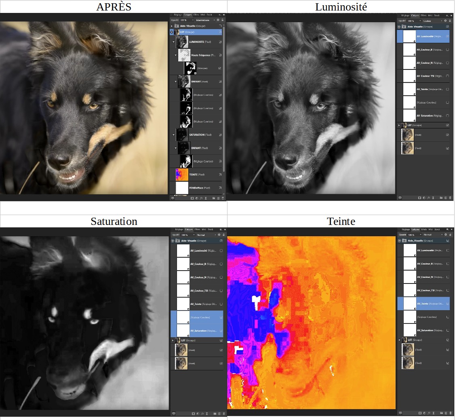This screenshot has width=455, height=420.
Task: Open the Stock tab in APRÈS panel
Action: click(x=209, y=15)
